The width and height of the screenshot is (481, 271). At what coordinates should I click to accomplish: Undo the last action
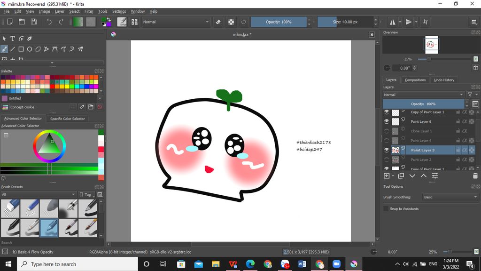point(49,22)
